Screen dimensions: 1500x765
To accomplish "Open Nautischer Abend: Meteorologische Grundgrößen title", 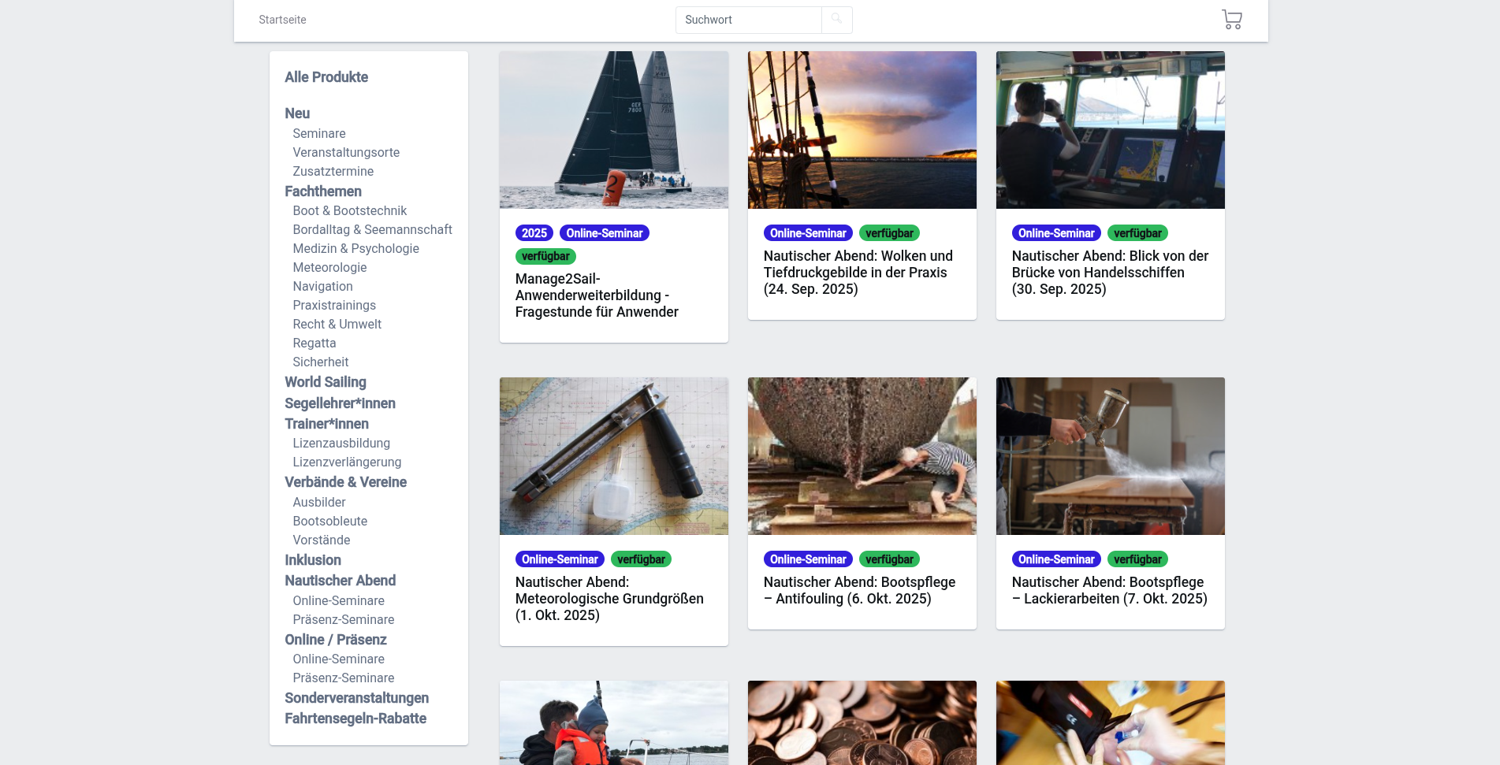I will tap(609, 599).
